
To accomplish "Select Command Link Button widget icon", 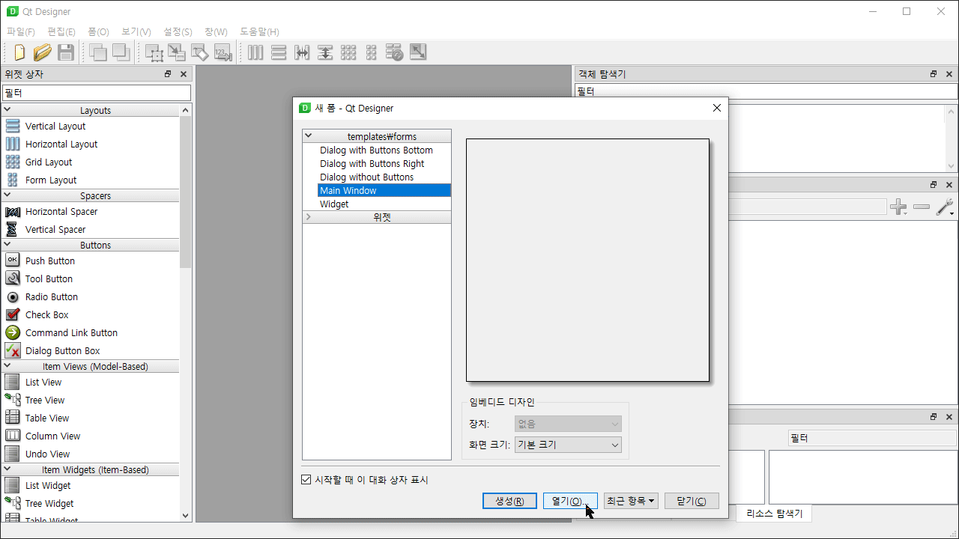I will pyautogui.click(x=13, y=332).
